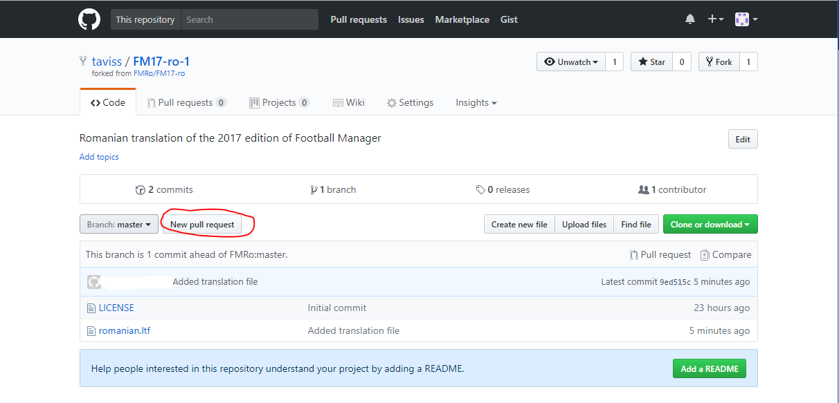Screen dimensions: 839x403
Task: Open the Branch: master dropdown
Action: [x=119, y=224]
